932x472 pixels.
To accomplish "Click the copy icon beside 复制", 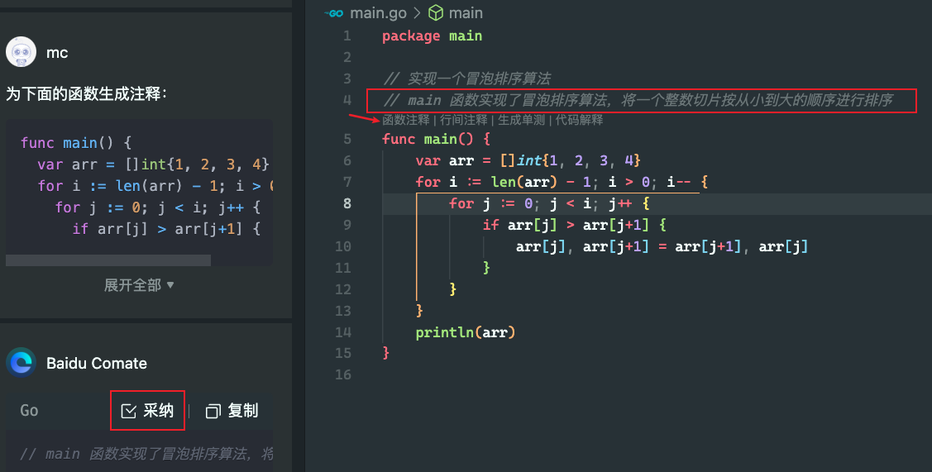I will (x=213, y=411).
